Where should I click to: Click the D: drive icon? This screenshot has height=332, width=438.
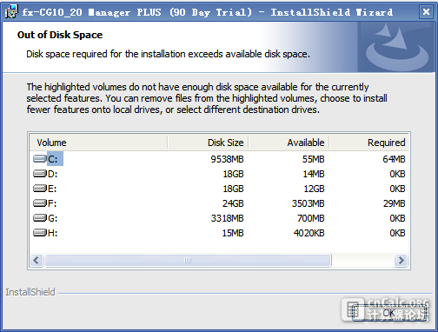click(x=40, y=174)
